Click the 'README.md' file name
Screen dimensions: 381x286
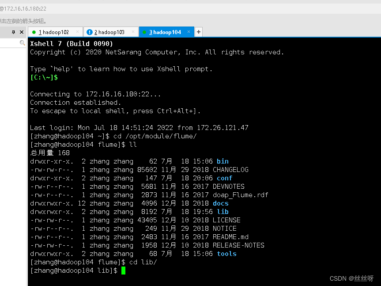230,237
